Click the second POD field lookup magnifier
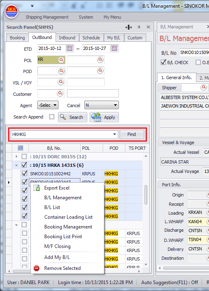The image size is (209, 291). pos(100,71)
